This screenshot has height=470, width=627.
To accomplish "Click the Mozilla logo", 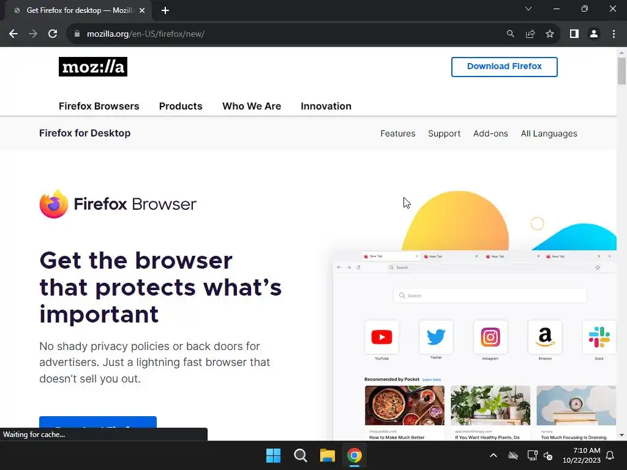I will (93, 67).
